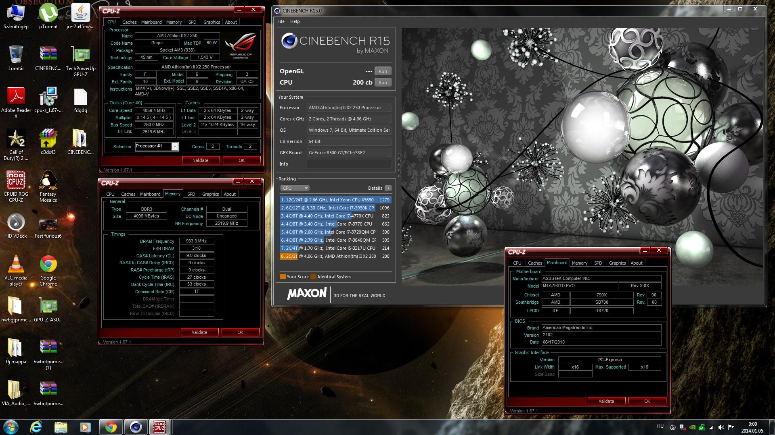Open the d3dx43 archive icon

48,142
